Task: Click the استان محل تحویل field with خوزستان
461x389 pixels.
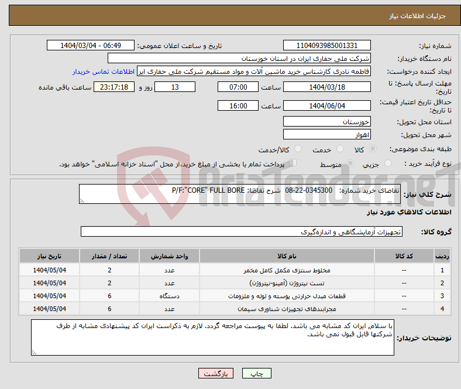Action: [326, 121]
